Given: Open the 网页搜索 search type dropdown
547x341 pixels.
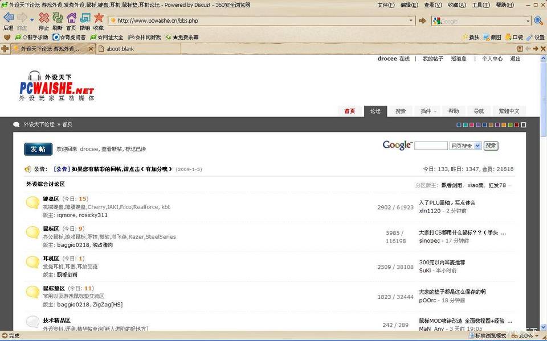Looking at the screenshot, I should [466, 146].
